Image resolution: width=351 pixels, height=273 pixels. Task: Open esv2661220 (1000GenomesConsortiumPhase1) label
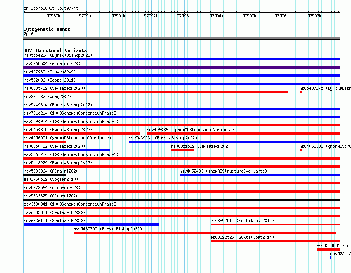tap(71, 154)
